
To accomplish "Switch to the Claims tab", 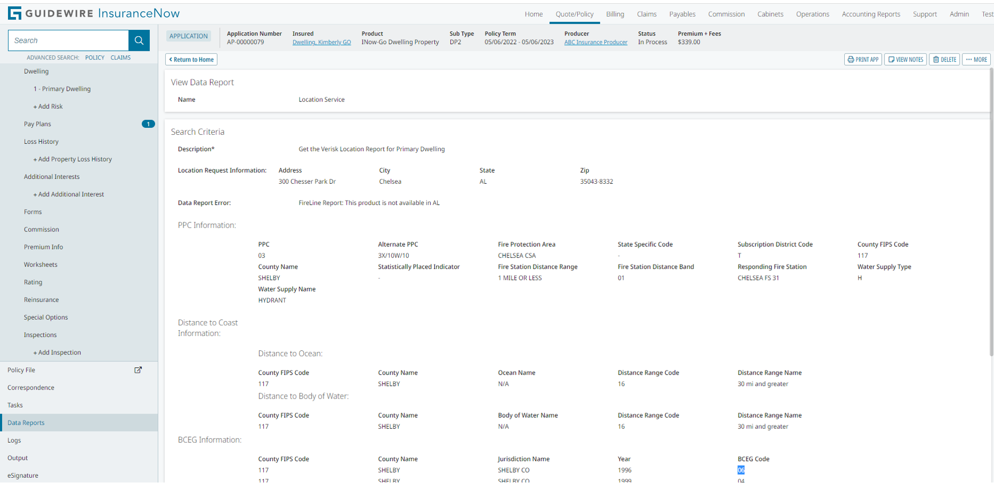I will [646, 14].
